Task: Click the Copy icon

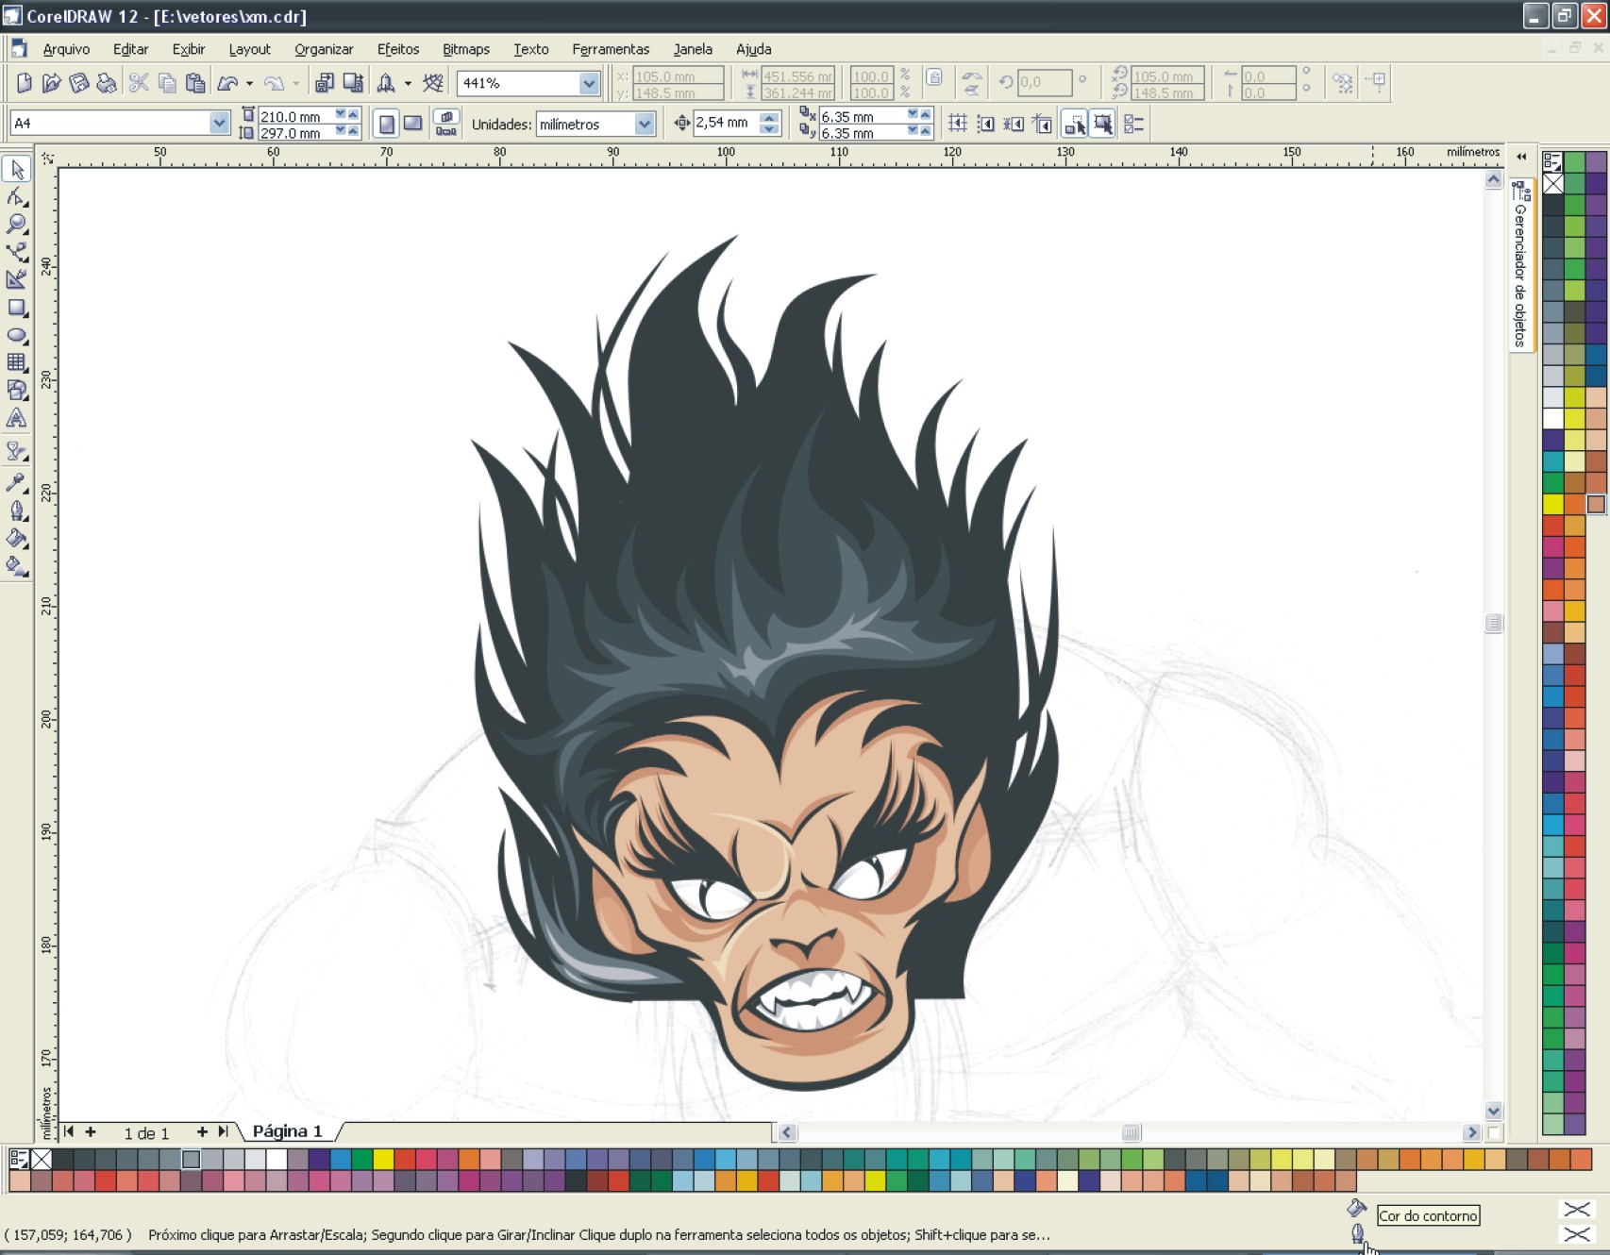Action: pos(167,83)
